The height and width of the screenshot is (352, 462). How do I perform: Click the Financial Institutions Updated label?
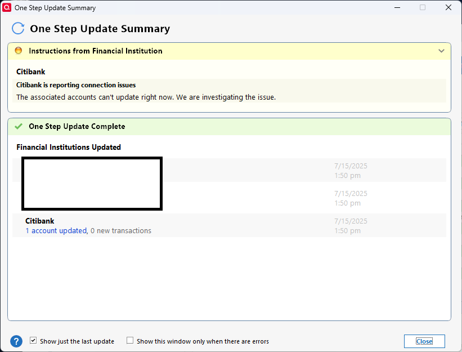69,147
